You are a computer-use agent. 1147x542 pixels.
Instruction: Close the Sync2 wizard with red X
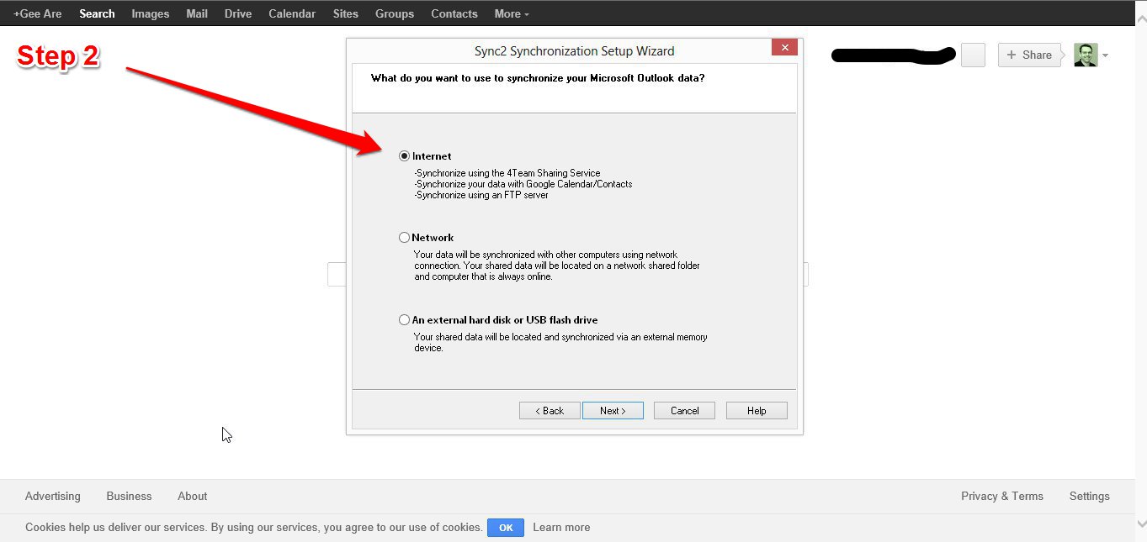point(784,48)
